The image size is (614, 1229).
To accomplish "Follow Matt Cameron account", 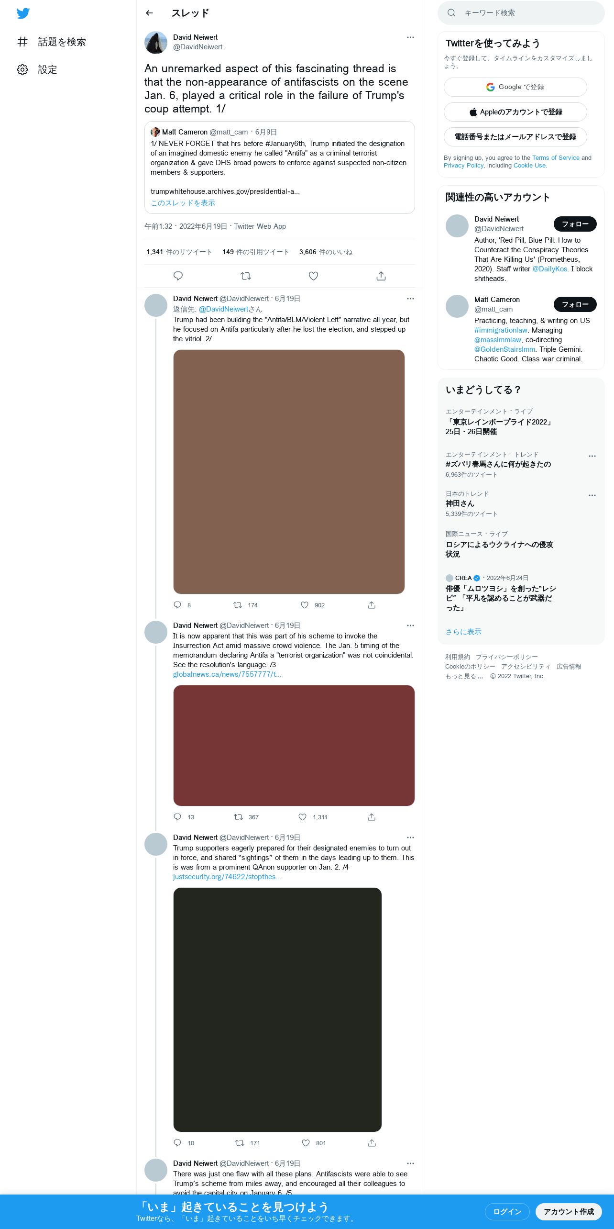I will click(575, 304).
